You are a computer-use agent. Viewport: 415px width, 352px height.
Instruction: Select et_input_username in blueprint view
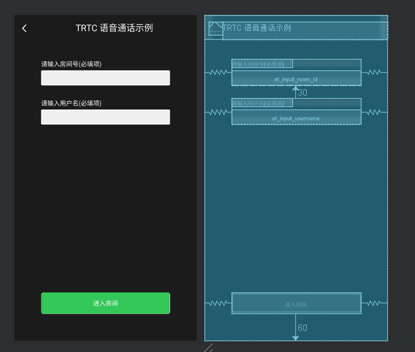297,117
